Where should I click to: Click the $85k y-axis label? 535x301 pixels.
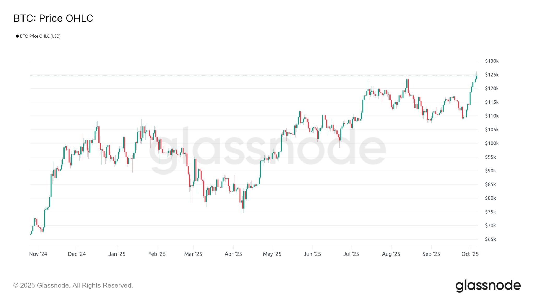point(490,184)
